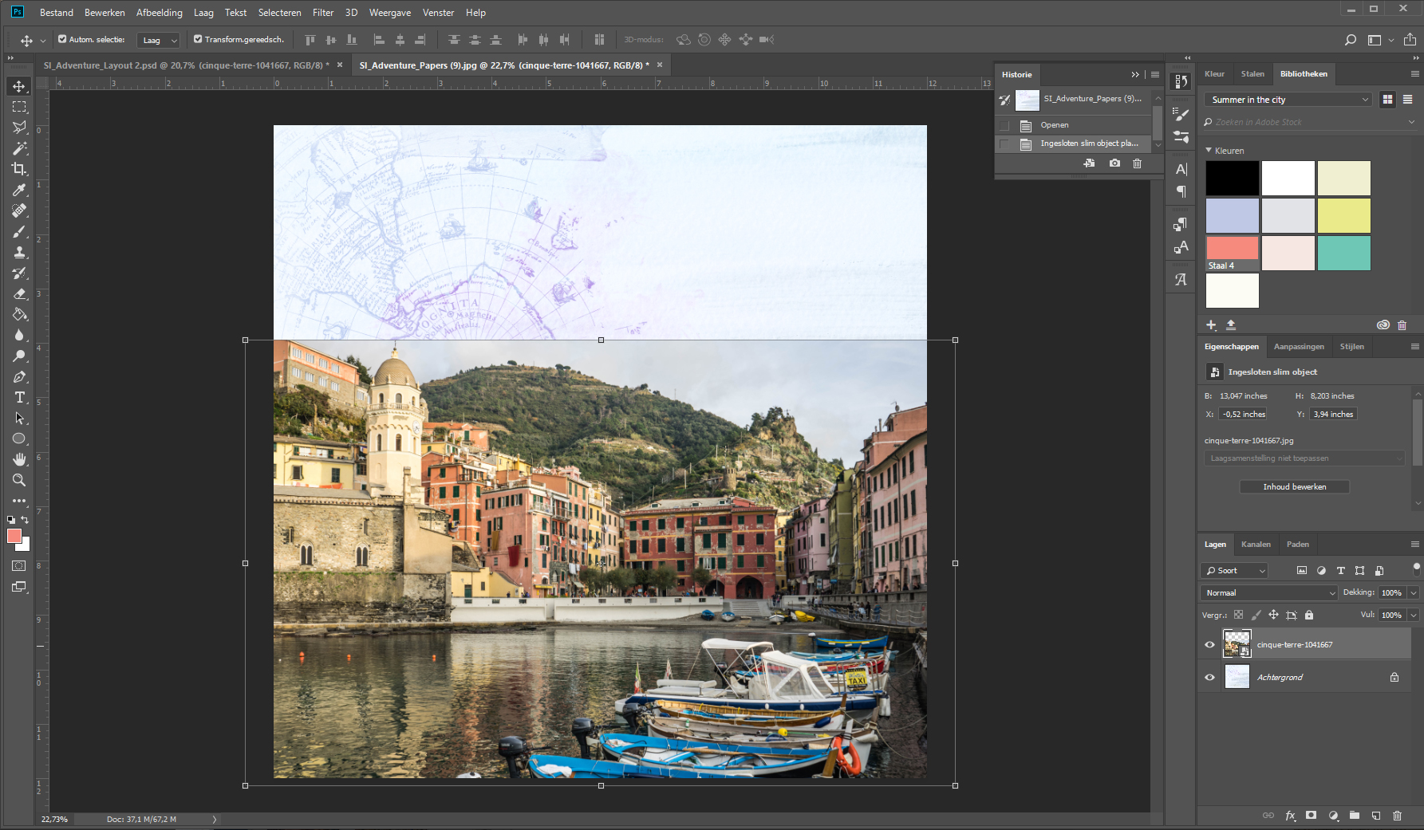
Task: Uncheck the Autom. selectie checkbox
Action: point(62,39)
